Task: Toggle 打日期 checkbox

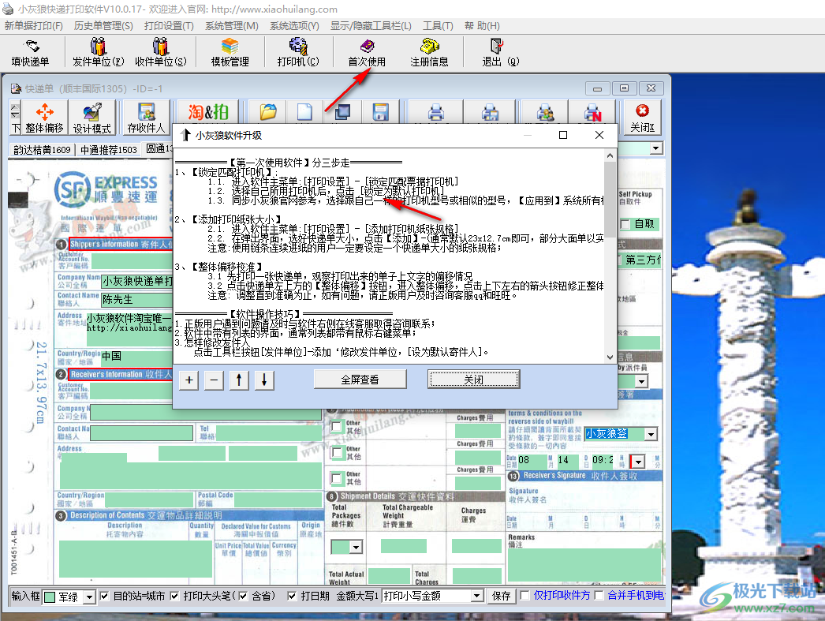Action: 292,596
